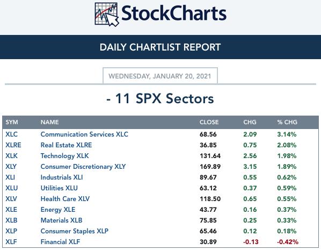
Task: Open the StockCharts wordmark link
Action: point(174,13)
